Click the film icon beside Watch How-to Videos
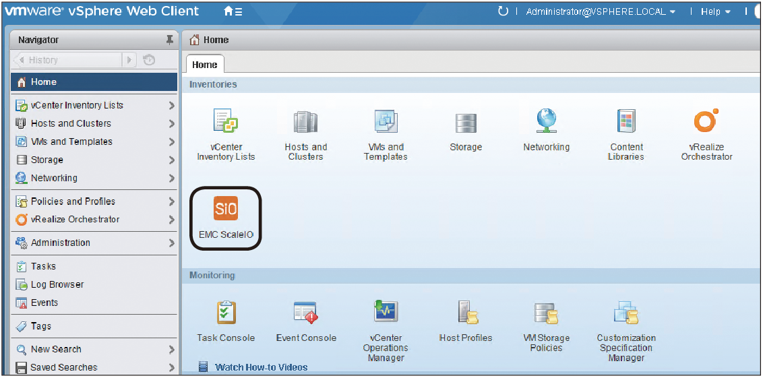The image size is (763, 378). (x=204, y=367)
